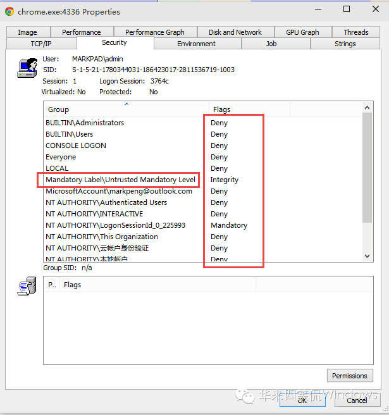The width and height of the screenshot is (389, 415).
Task: Click the Cancel button
Action: click(357, 400)
